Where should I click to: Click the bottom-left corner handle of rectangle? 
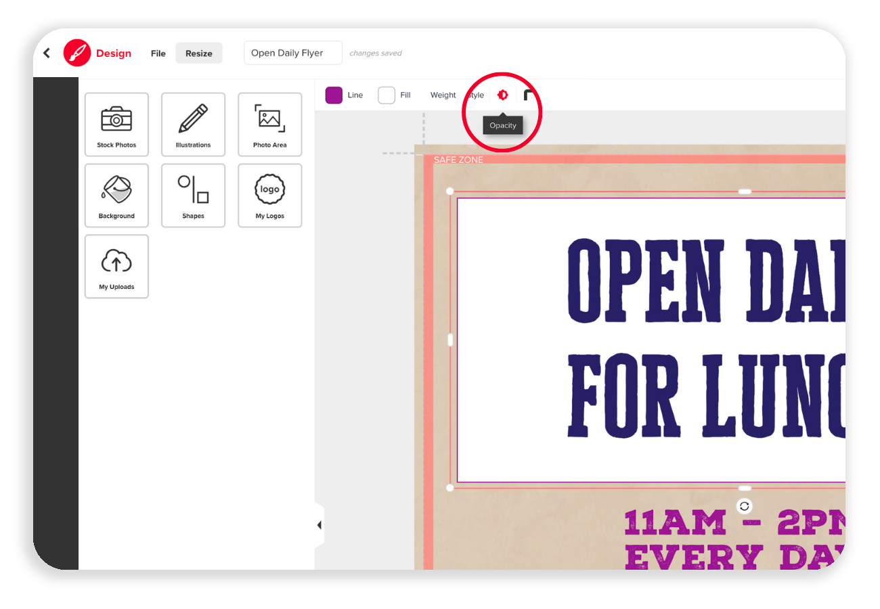pyautogui.click(x=450, y=488)
